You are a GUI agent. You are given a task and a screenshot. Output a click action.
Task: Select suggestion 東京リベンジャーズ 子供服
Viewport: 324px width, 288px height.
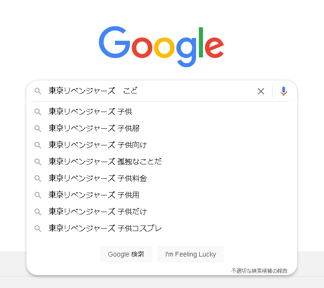coord(162,128)
